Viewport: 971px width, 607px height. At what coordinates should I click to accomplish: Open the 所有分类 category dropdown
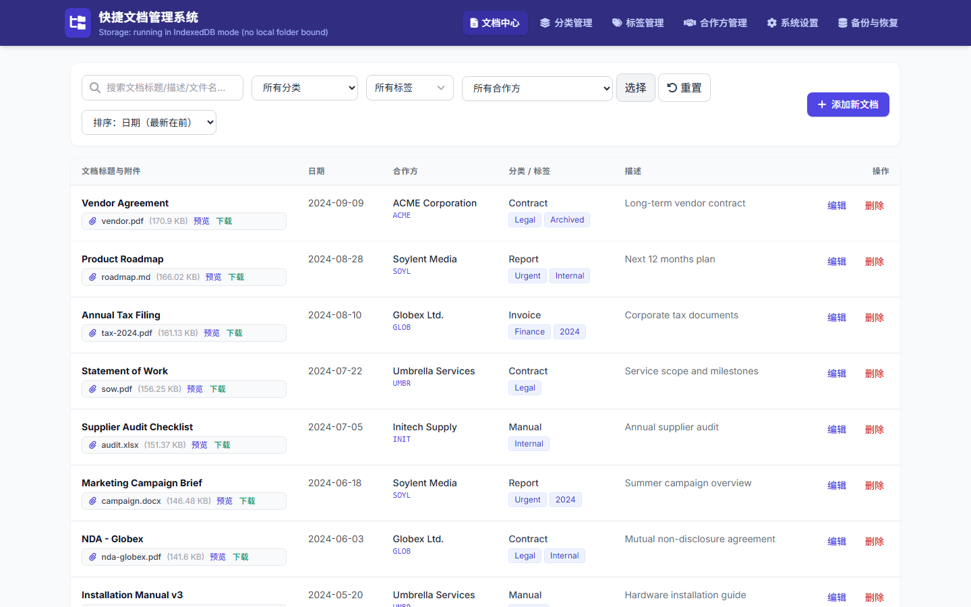(305, 88)
